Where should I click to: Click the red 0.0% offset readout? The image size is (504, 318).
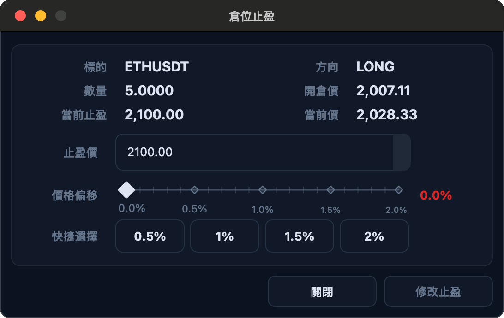[x=436, y=195]
